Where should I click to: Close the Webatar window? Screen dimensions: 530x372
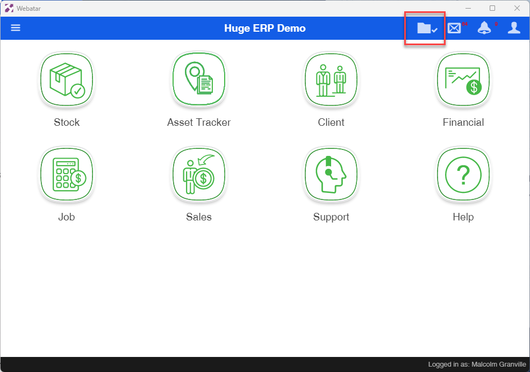(517, 8)
